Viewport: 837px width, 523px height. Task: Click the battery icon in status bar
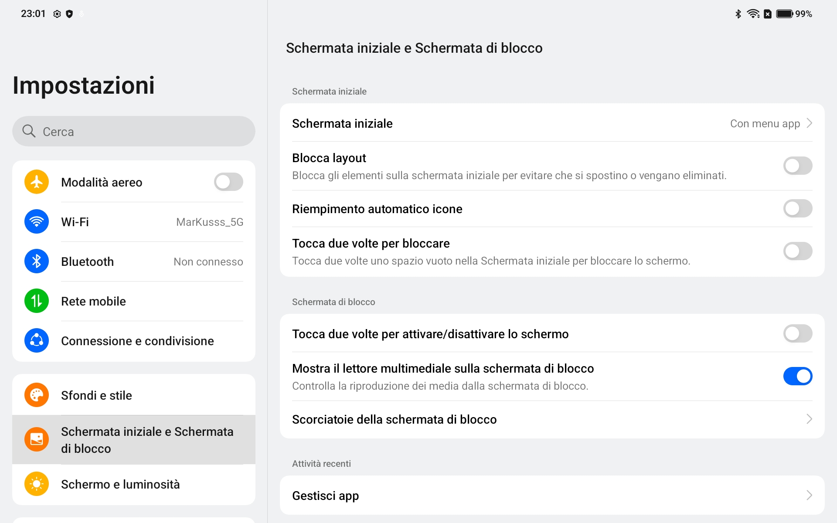785,14
